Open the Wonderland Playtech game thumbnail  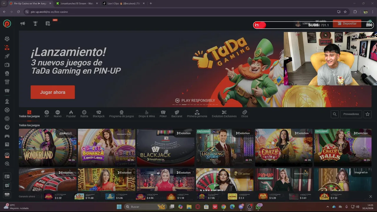[47, 148]
